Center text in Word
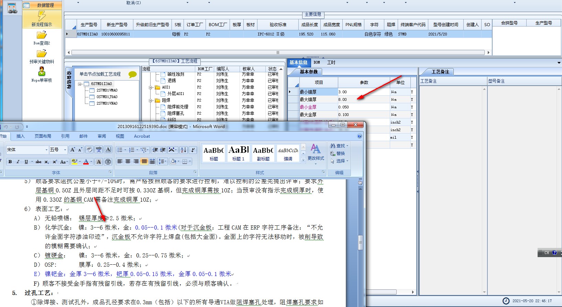Screen dimensions: 562x307 (x=128, y=161)
